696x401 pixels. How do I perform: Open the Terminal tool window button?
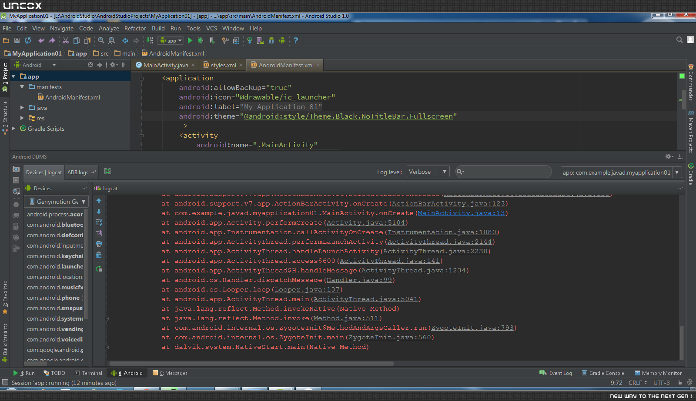[x=88, y=373]
